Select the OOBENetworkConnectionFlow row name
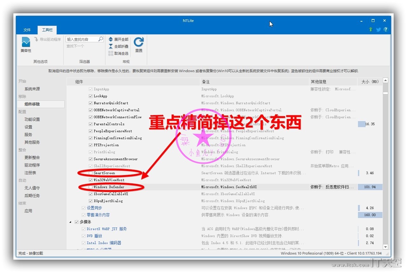 click(x=118, y=117)
